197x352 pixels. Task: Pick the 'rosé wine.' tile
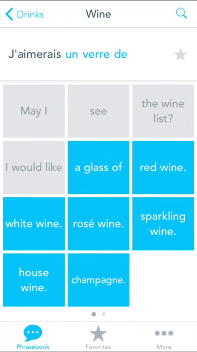pos(98,223)
